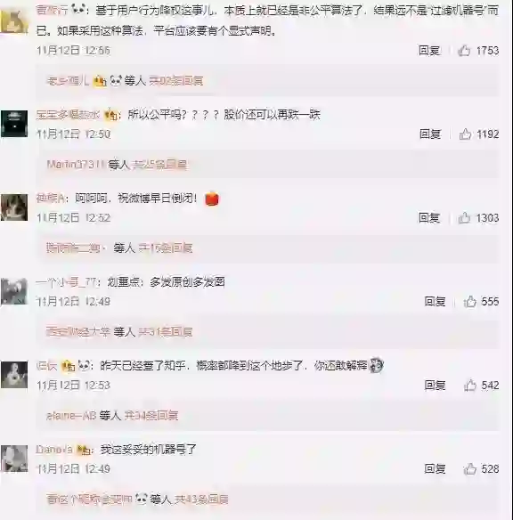Open the username on the 12:53 comment
513x520 pixels.
pyautogui.click(x=46, y=366)
